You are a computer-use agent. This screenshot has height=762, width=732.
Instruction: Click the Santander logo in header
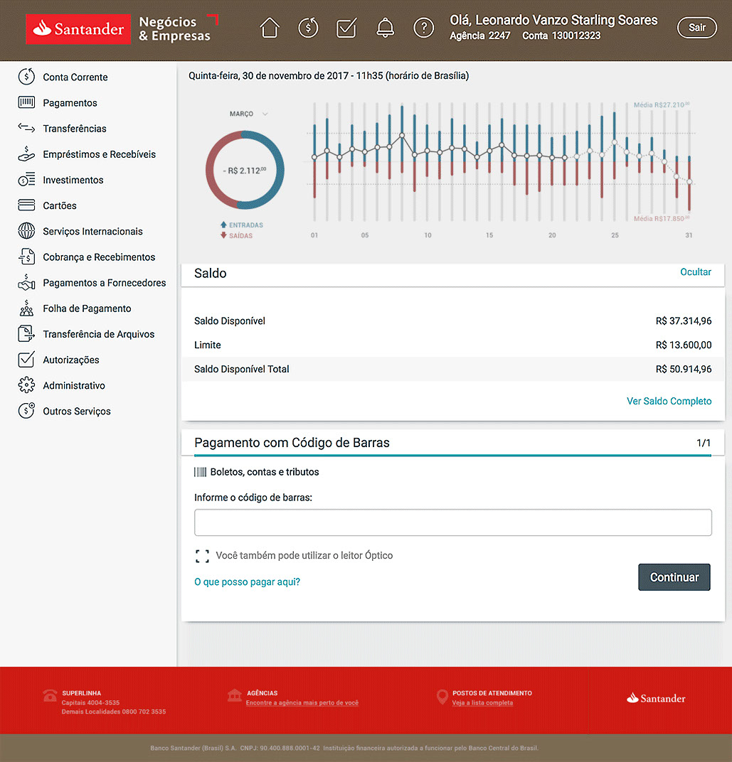[x=78, y=29]
